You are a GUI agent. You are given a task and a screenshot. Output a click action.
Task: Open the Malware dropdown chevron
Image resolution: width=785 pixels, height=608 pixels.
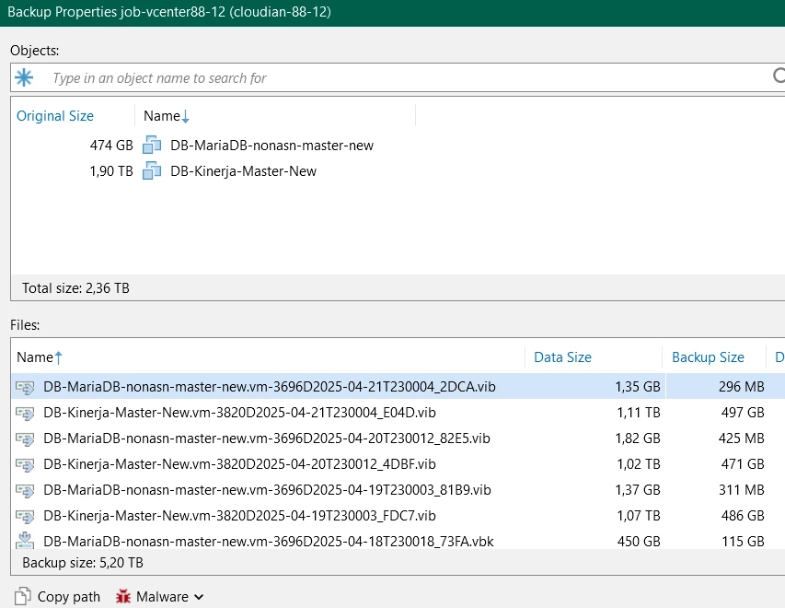[x=199, y=597]
